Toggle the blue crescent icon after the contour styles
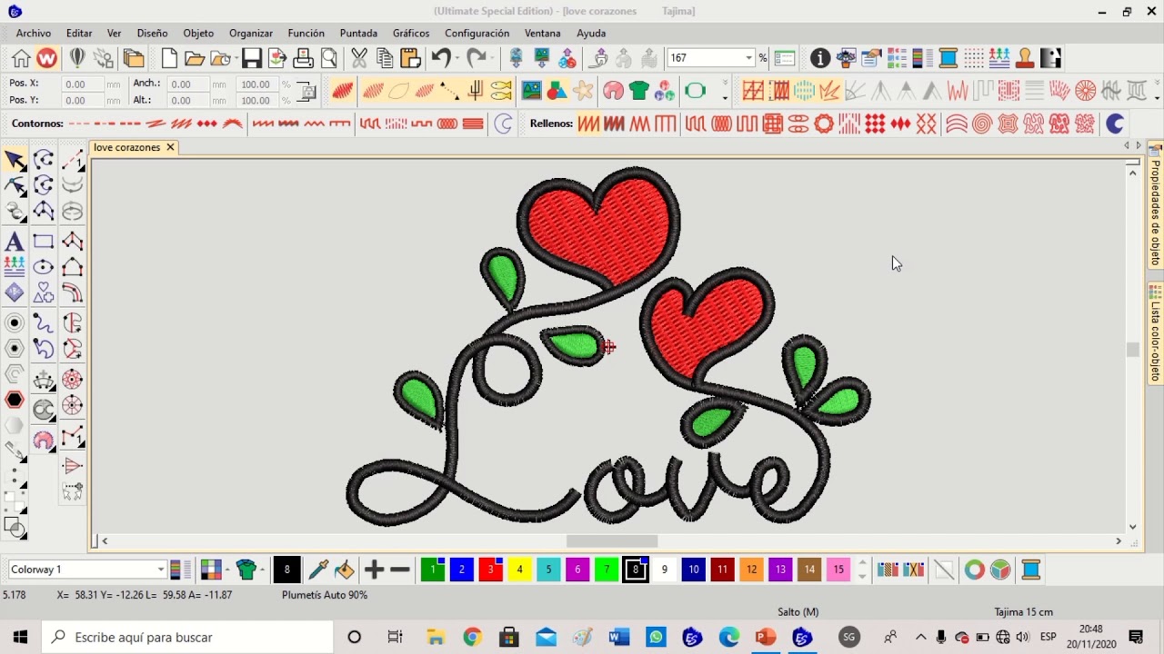 click(503, 124)
